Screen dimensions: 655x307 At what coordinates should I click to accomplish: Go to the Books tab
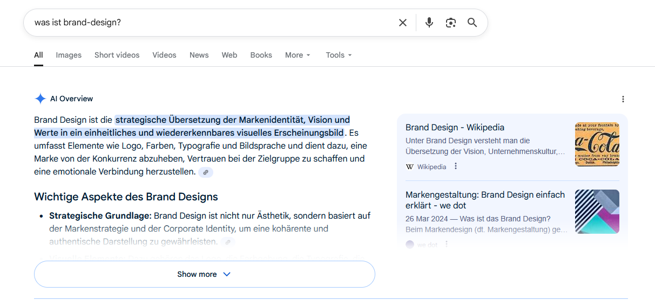pos(261,55)
